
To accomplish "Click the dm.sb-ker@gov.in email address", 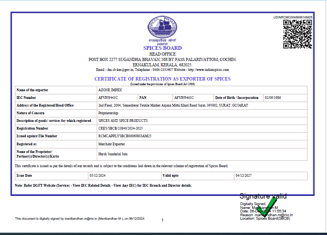I will click(x=120, y=70).
